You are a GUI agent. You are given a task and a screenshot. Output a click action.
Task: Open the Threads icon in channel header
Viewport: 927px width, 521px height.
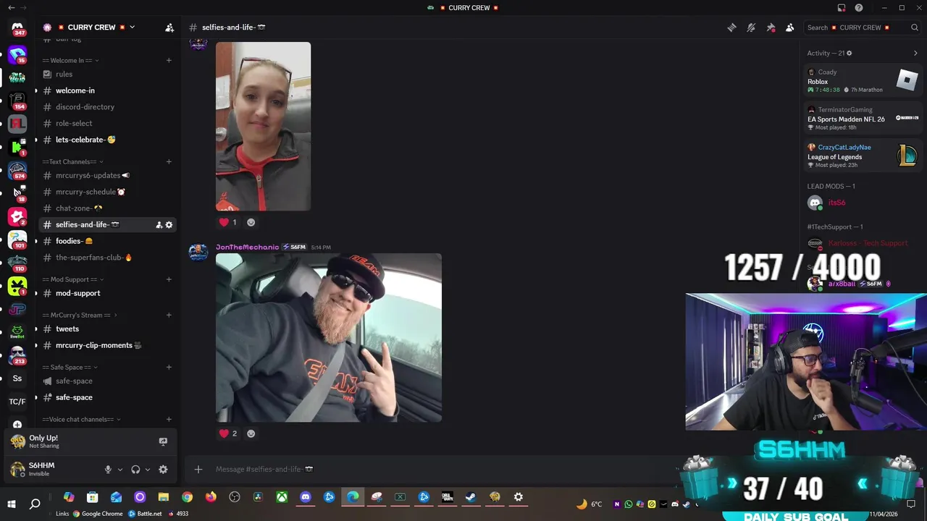tap(732, 27)
